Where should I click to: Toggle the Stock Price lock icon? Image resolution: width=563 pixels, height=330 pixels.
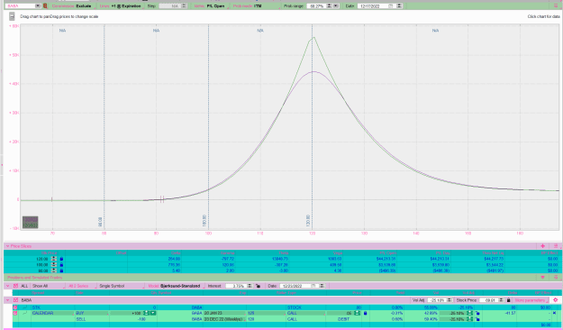pos(508,300)
